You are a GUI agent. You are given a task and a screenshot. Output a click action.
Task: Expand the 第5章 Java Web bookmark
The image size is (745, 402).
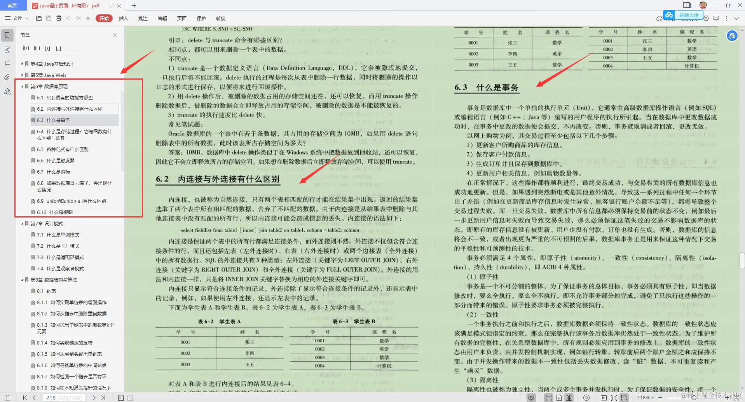(22, 75)
